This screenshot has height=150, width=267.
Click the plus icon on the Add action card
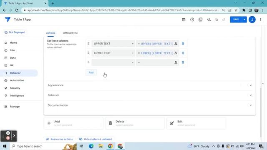(49, 123)
